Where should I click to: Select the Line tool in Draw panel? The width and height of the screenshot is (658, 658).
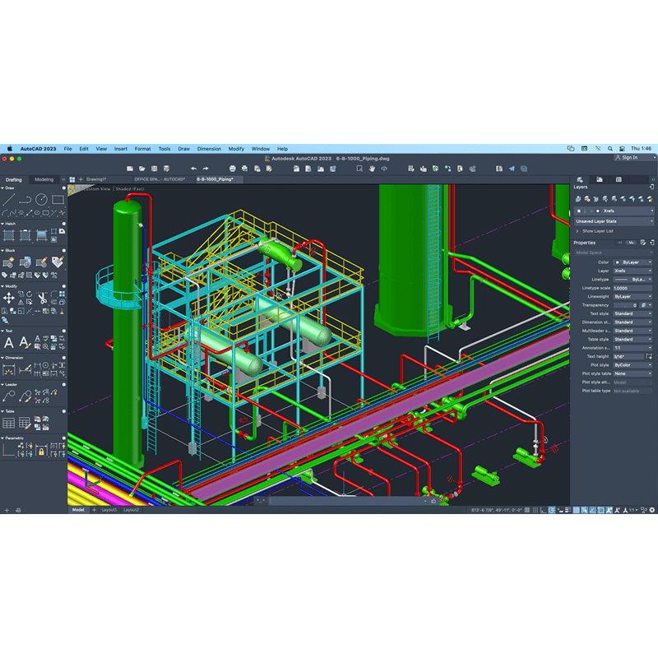point(8,199)
